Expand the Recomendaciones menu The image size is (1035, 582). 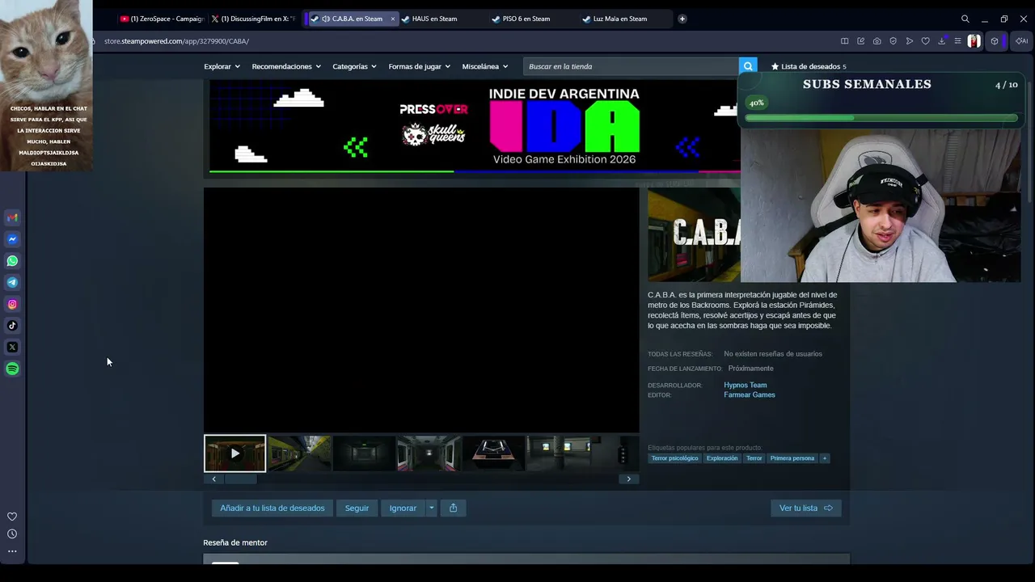coord(286,66)
